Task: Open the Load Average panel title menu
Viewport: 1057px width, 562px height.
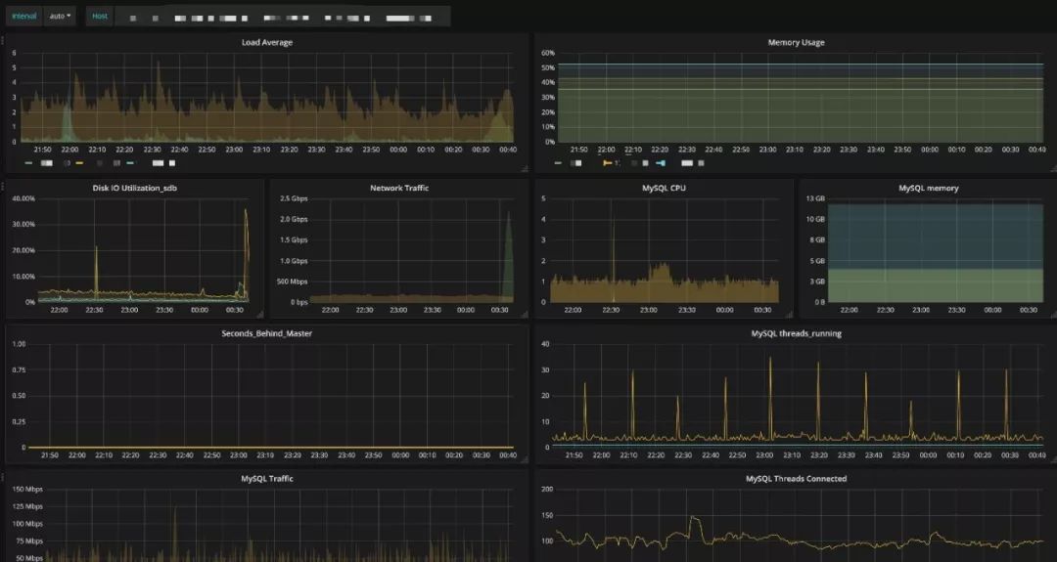Action: (266, 42)
